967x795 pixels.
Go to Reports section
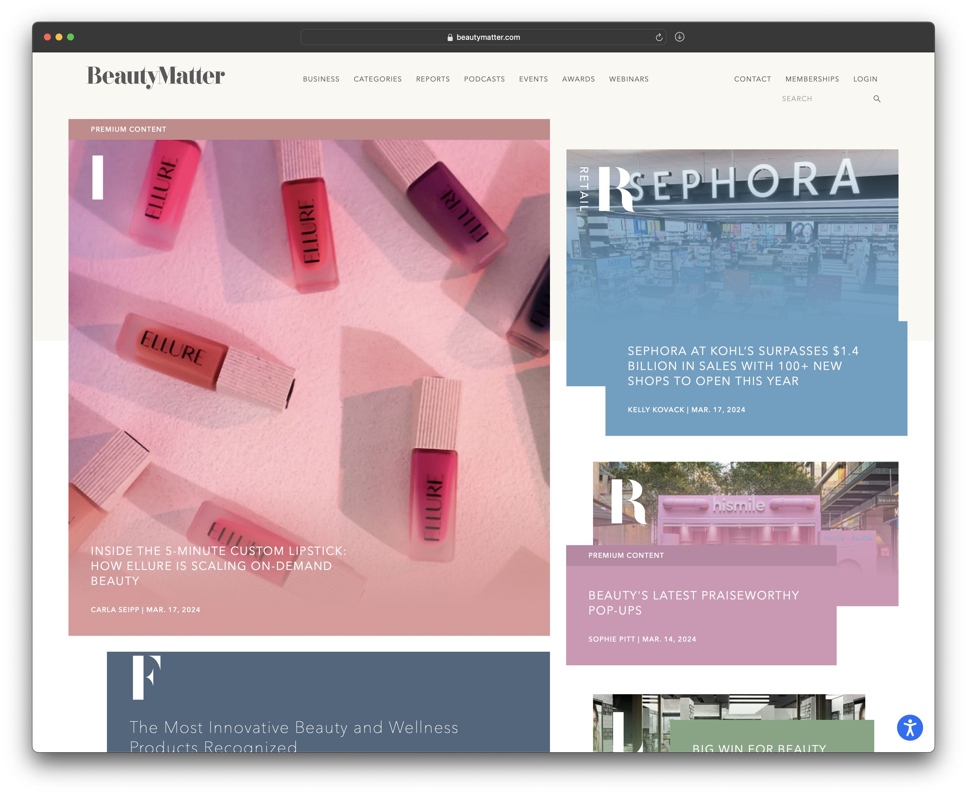433,79
